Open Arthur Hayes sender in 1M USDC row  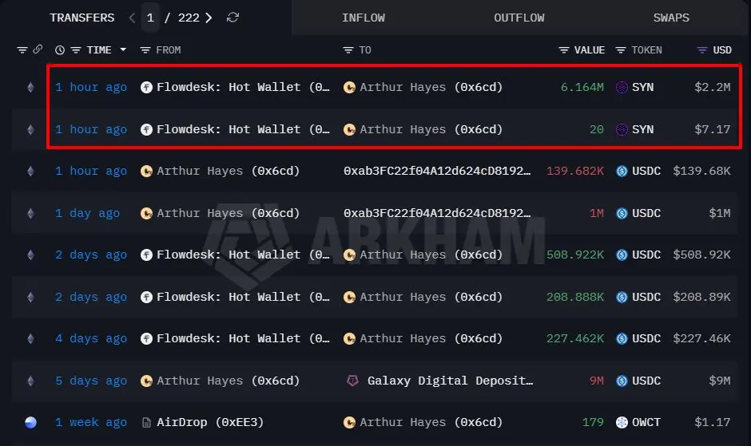[x=228, y=213]
